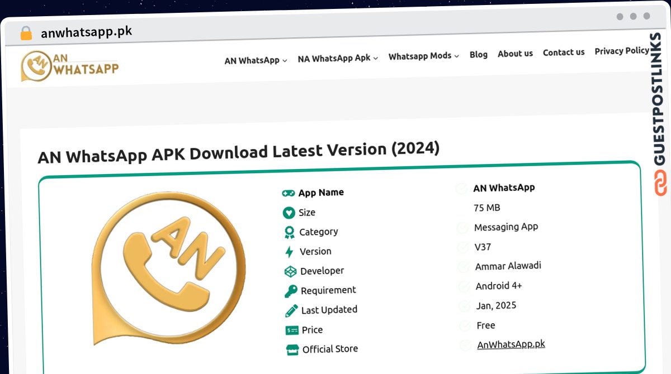671x374 pixels.
Task: Click the codepen icon beside Developer
Action: tap(290, 272)
